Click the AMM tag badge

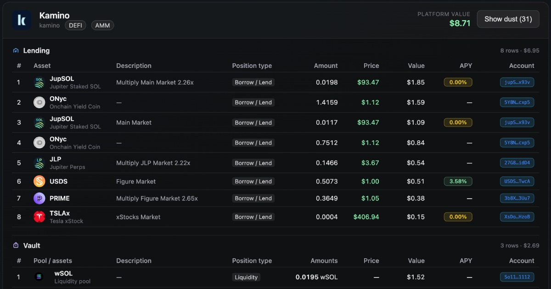coord(102,26)
